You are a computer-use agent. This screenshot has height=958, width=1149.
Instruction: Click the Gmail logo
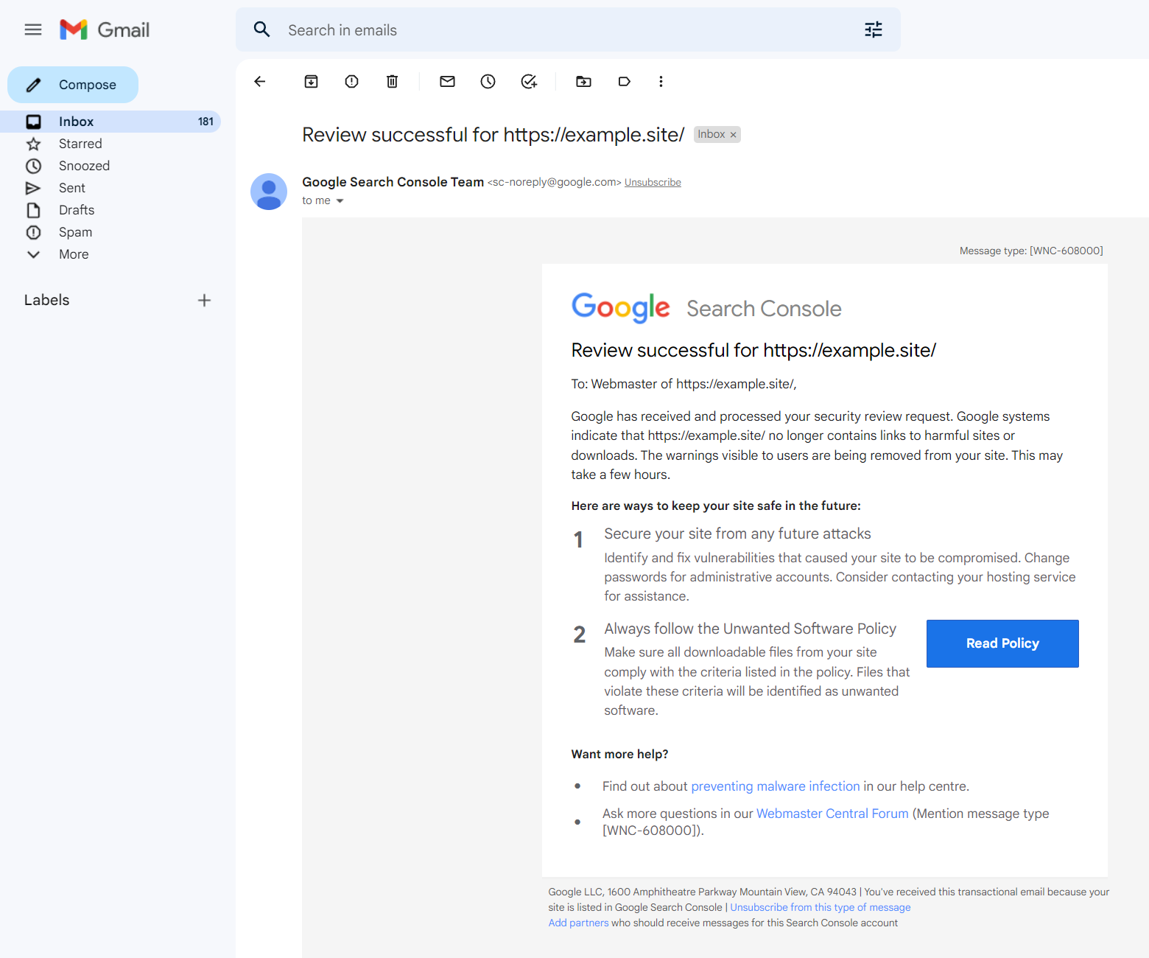pos(105,29)
